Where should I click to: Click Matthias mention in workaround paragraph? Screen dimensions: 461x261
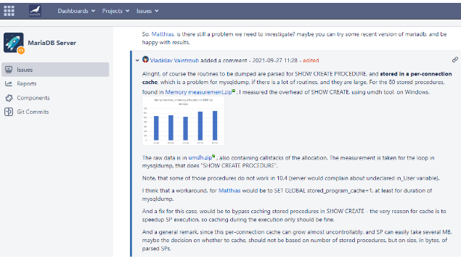point(229,191)
